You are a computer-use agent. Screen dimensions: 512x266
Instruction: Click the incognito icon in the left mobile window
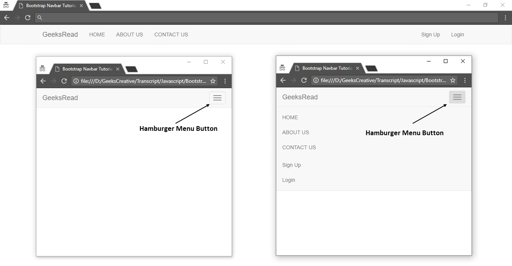point(42,68)
